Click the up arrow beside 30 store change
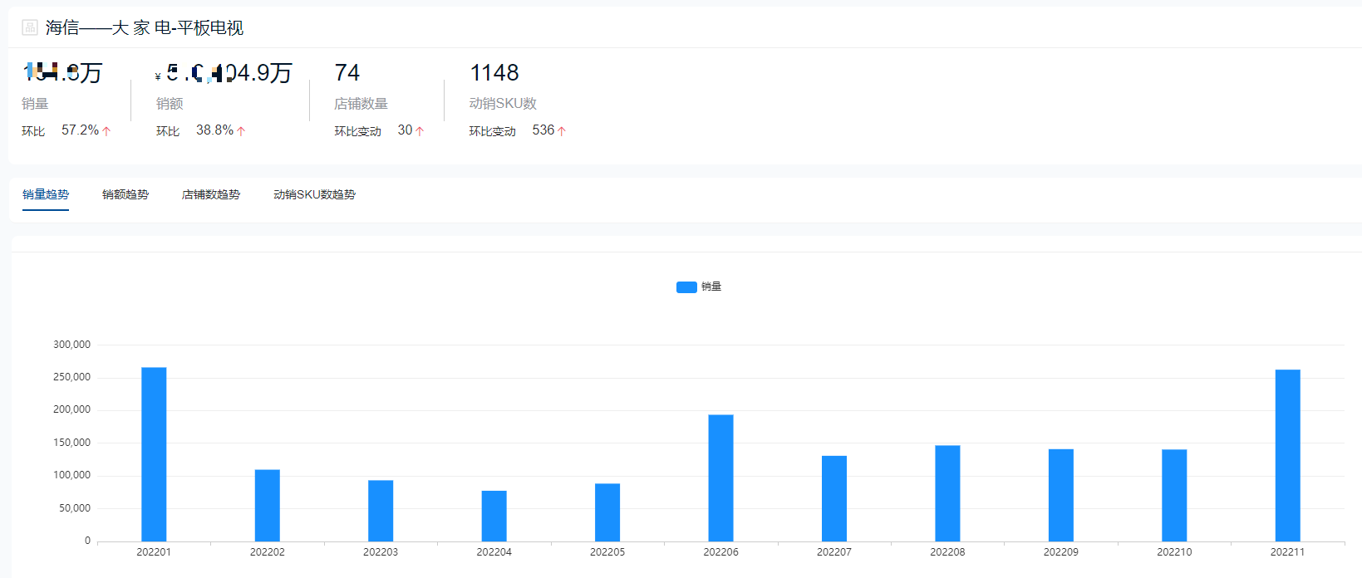The width and height of the screenshot is (1362, 578). click(x=420, y=131)
